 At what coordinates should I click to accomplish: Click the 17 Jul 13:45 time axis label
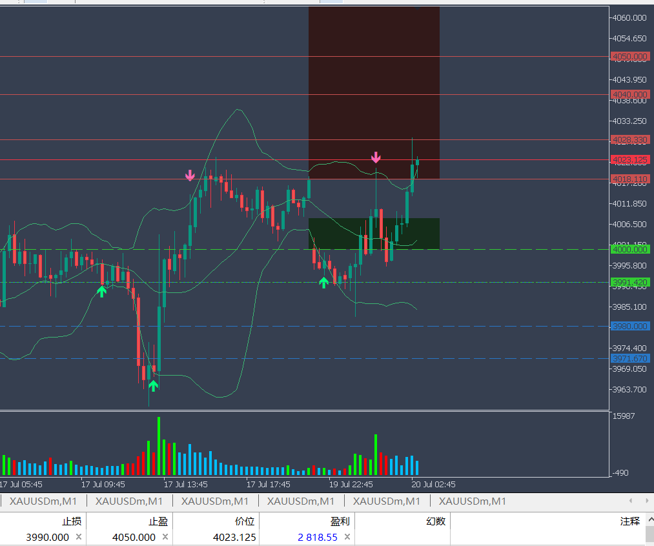point(185,484)
